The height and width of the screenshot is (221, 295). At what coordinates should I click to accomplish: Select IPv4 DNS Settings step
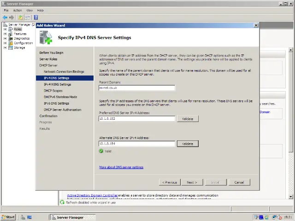click(x=65, y=78)
